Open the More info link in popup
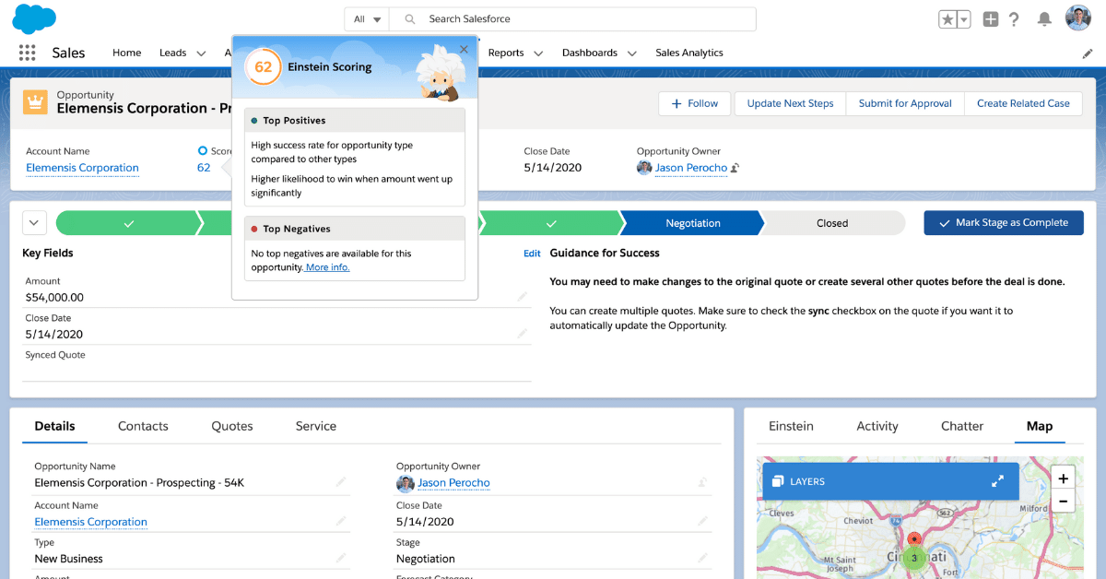1106x579 pixels. click(x=327, y=267)
